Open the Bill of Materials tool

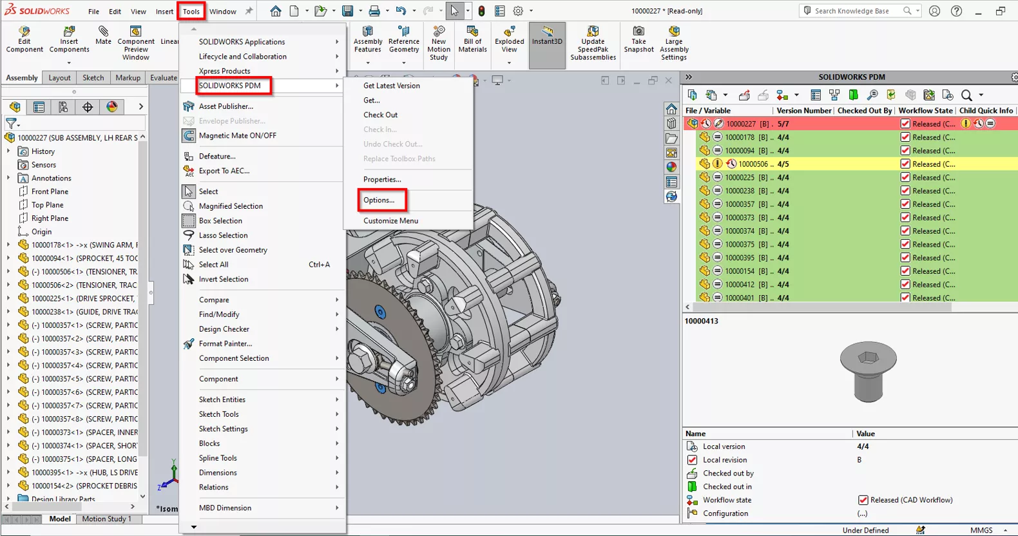click(472, 39)
